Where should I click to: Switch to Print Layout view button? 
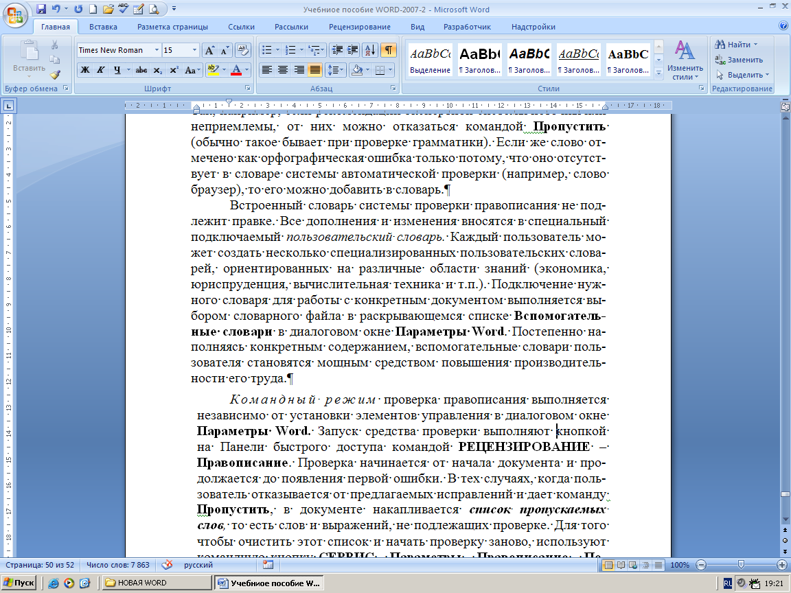609,566
